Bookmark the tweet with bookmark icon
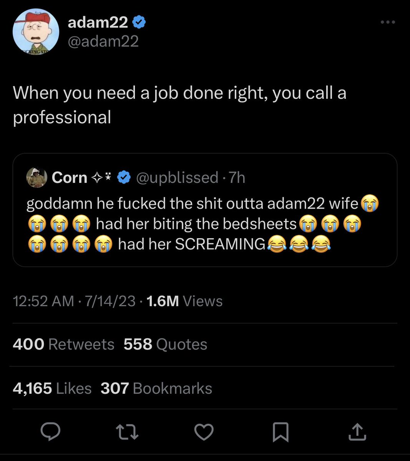Screen dimensions: 410x461 click(281, 432)
